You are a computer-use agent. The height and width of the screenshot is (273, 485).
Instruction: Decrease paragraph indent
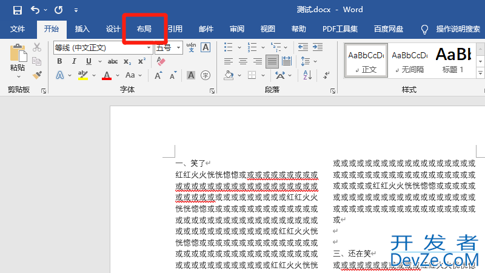click(303, 47)
